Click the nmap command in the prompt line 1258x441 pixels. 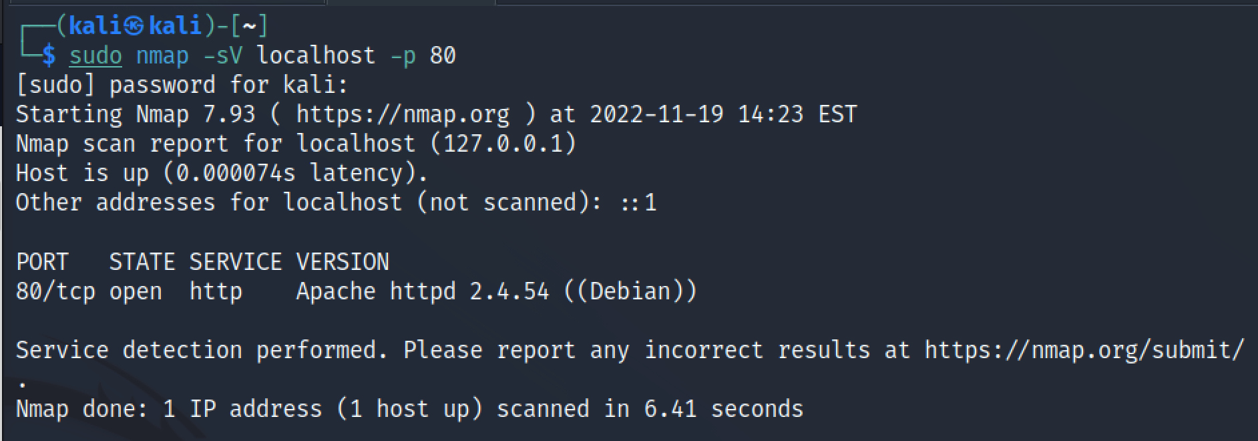pos(162,55)
